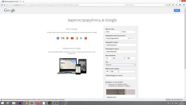Open NVIDIA app in taskbar
Viewport: 186px width, 105px height.
pos(50,103)
